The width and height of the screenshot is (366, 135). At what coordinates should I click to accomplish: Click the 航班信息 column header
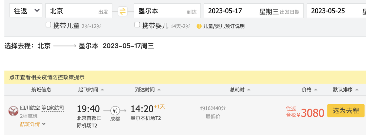pos(41,90)
